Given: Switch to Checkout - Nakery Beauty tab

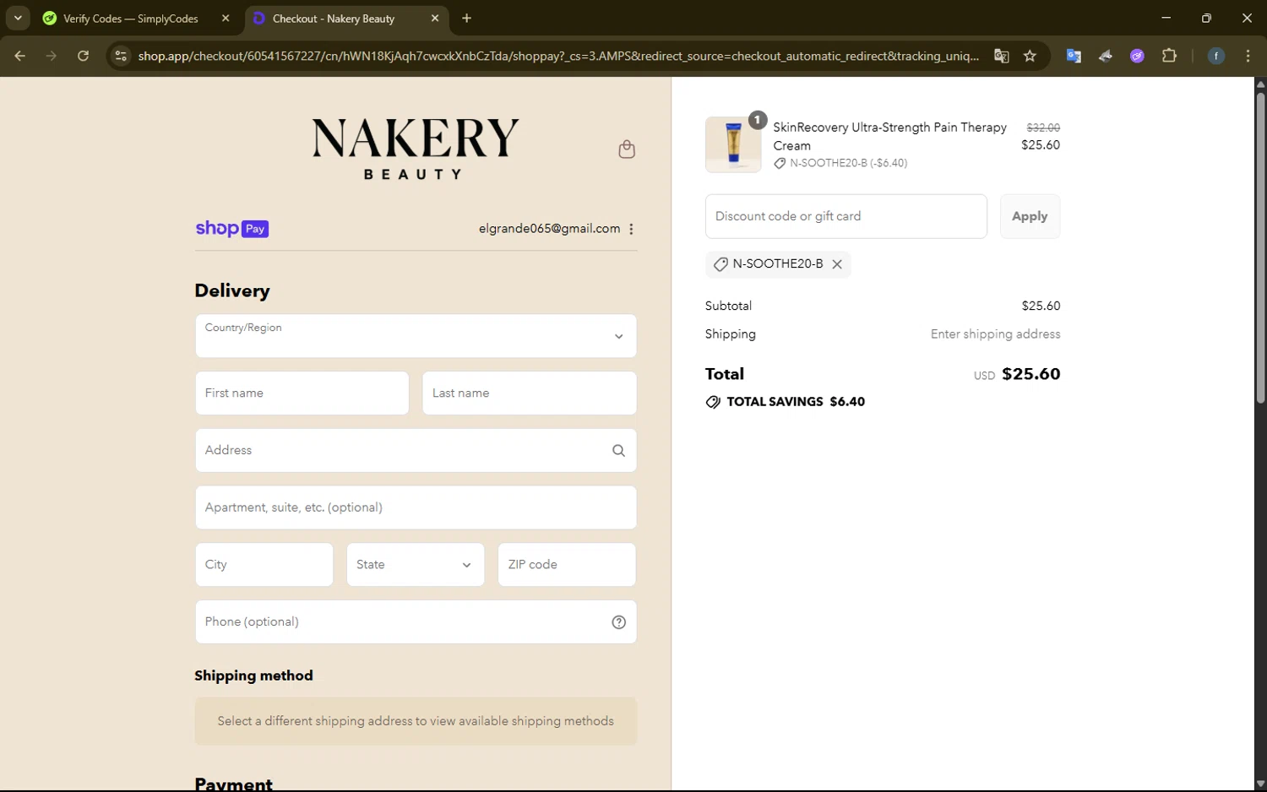Looking at the screenshot, I should coord(333,19).
